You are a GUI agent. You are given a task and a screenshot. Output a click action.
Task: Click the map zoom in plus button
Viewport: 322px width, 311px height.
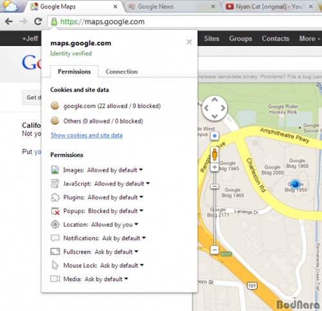point(214,167)
